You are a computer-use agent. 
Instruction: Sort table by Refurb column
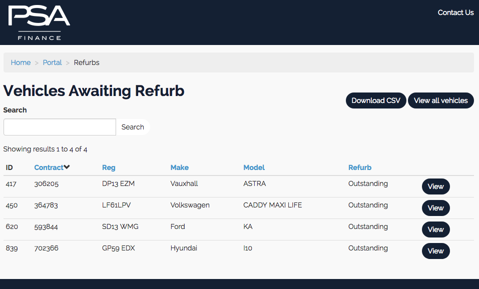(359, 167)
